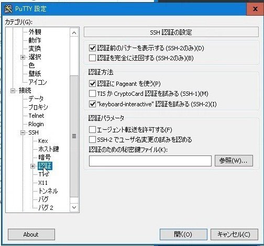Enable TIS か CryptoCard 認証 checkbox
The image size is (264, 246).
(x=92, y=94)
